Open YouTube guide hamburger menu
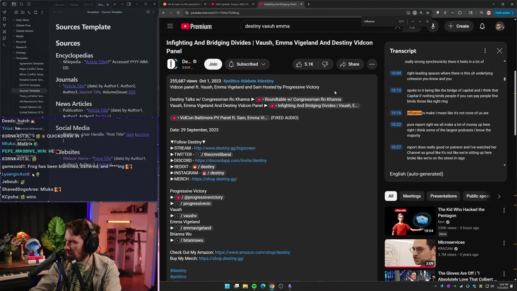The height and width of the screenshot is (291, 517). point(170,26)
